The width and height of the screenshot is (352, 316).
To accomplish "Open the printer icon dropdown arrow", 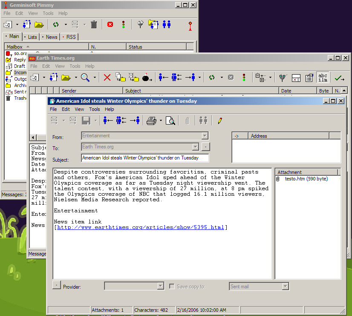I will 161,121.
